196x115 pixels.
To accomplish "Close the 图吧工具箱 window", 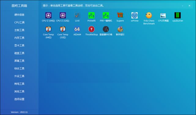I will click(190, 6).
